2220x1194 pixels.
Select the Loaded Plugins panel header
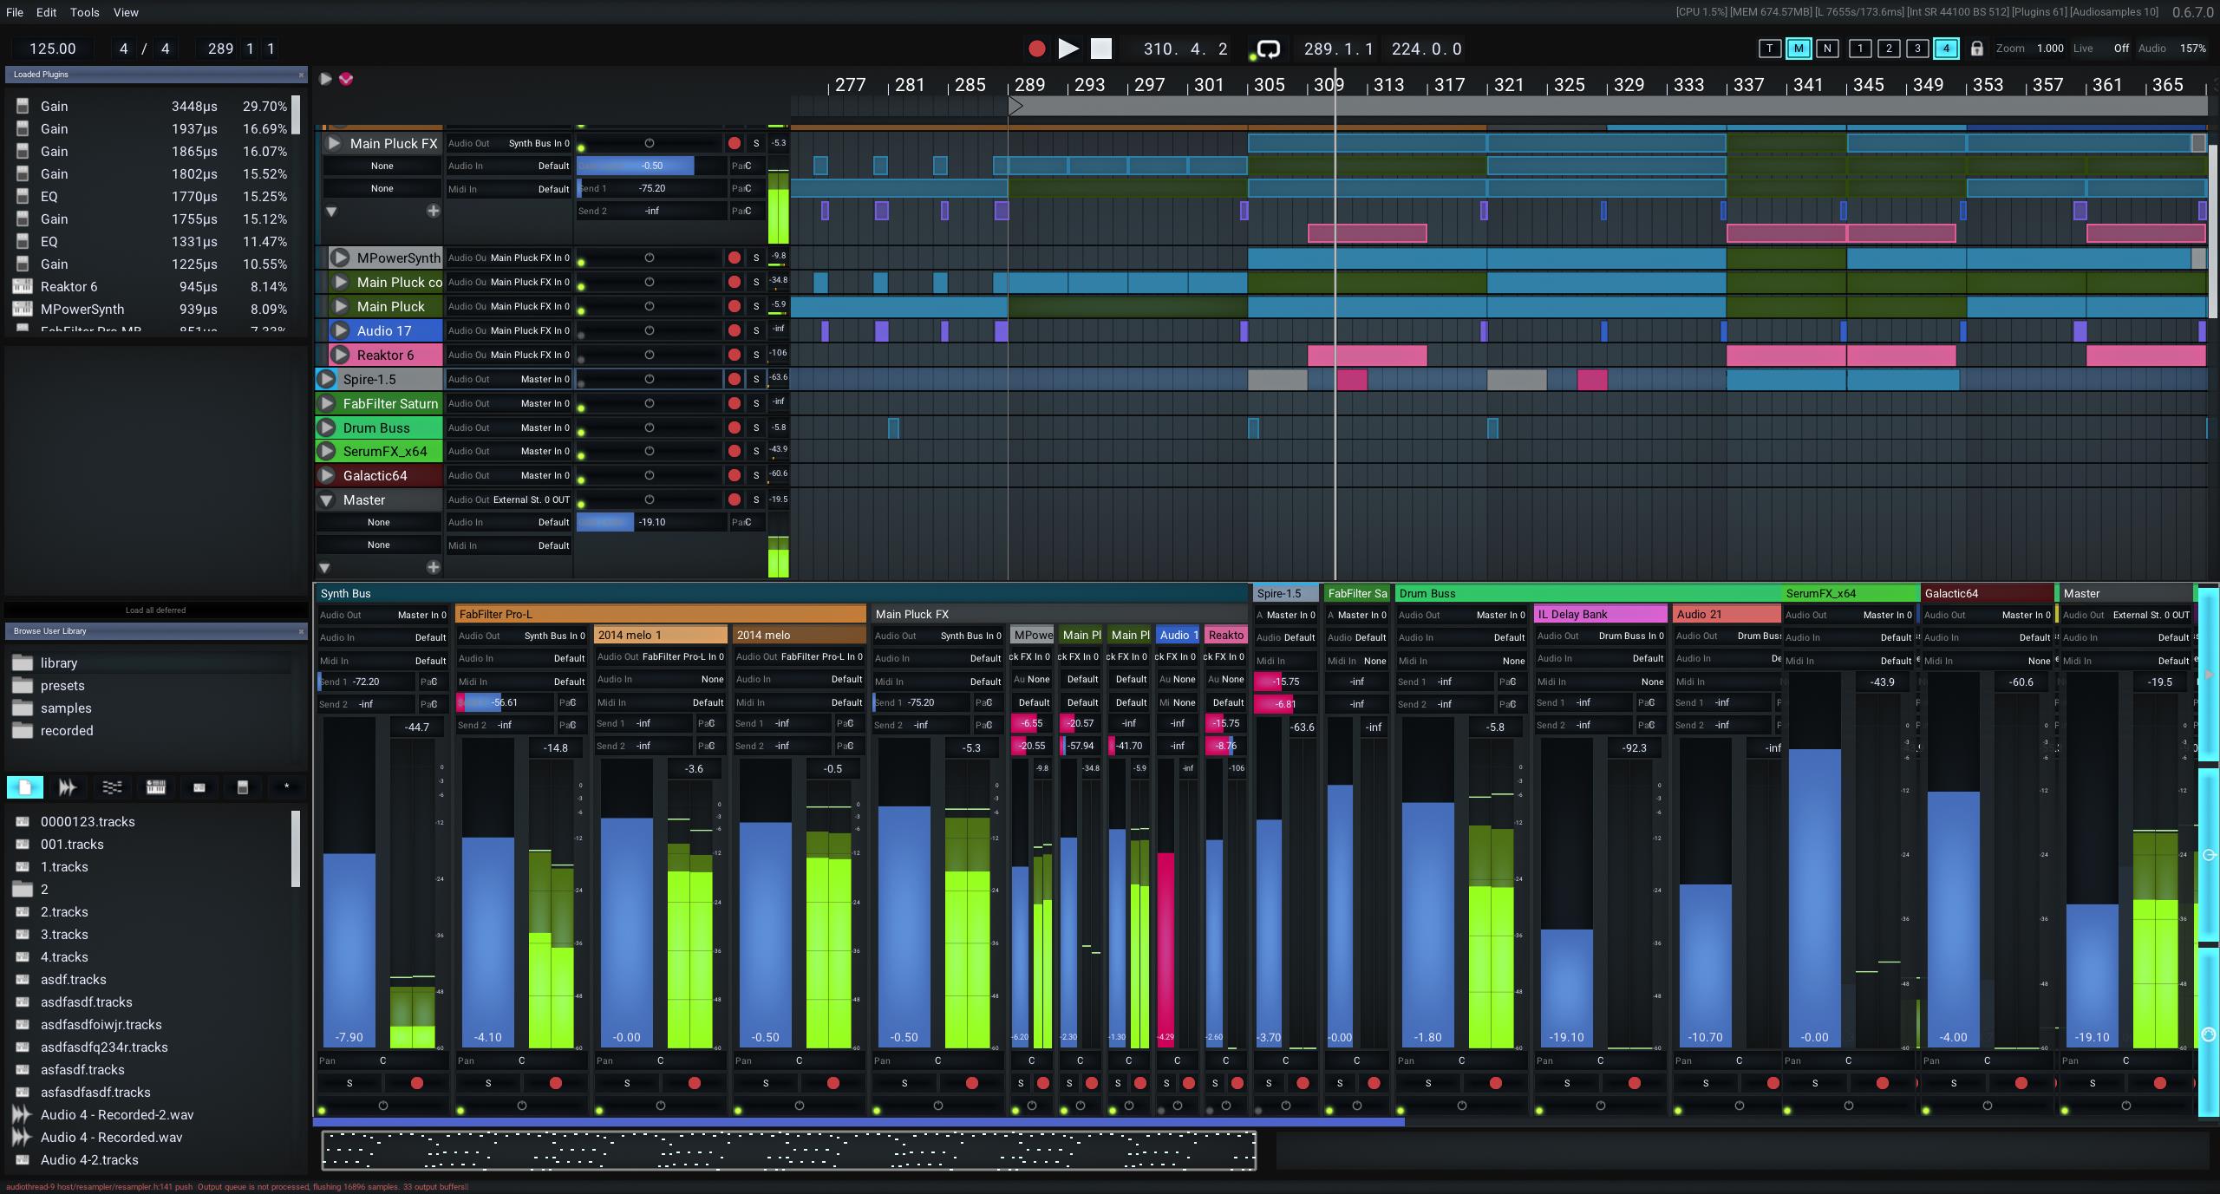click(x=156, y=75)
